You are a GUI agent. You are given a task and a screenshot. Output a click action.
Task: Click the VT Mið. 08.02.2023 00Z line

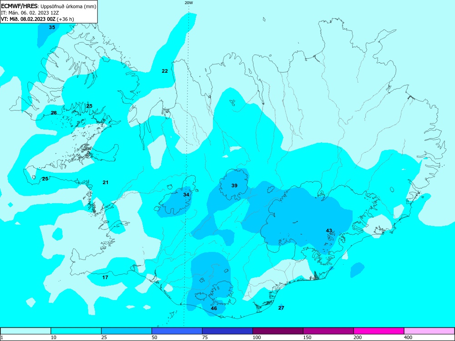coord(37,19)
